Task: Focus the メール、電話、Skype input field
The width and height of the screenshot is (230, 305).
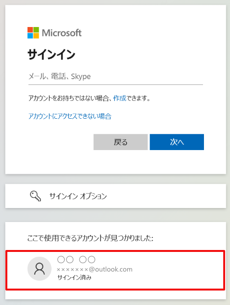Action: (x=116, y=76)
